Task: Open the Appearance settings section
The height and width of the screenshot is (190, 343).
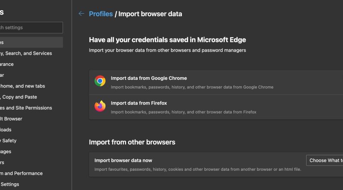Action: 7,64
